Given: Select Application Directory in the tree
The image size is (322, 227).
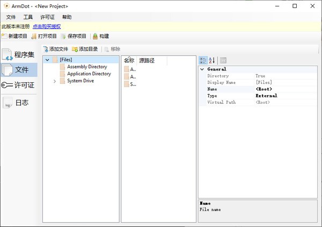Looking at the screenshot, I should pyautogui.click(x=89, y=74).
